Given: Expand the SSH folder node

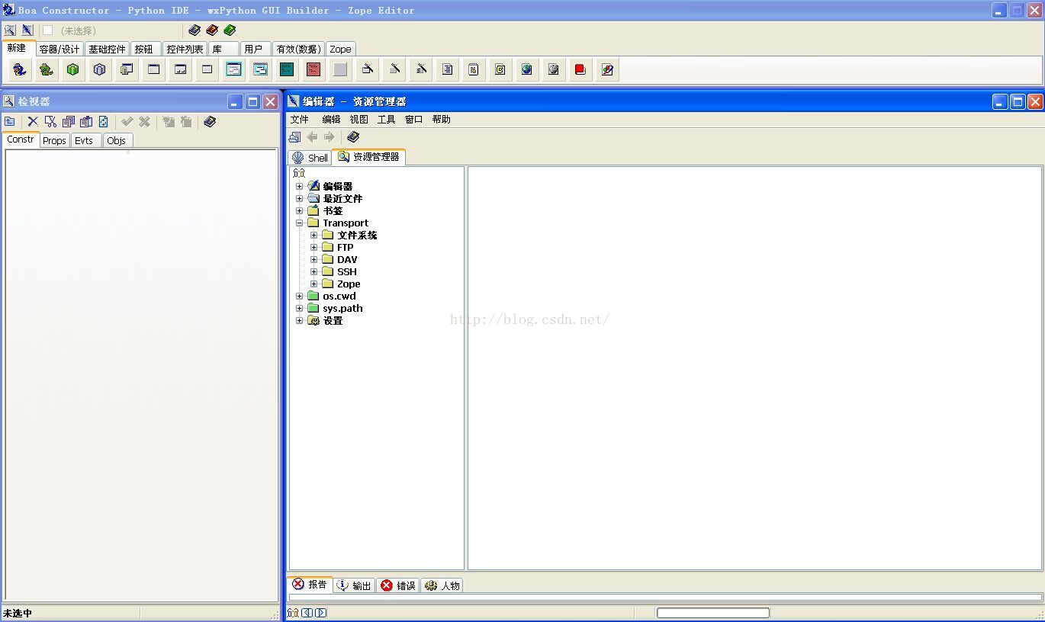Looking at the screenshot, I should tap(313, 271).
